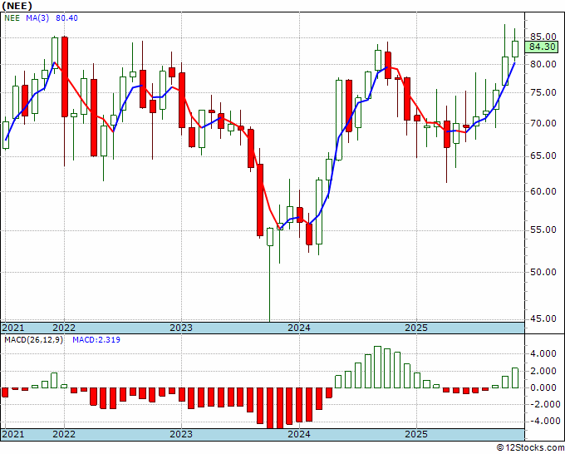Click the 60.00 price axis label
The width and height of the screenshot is (565, 454).
[543, 191]
